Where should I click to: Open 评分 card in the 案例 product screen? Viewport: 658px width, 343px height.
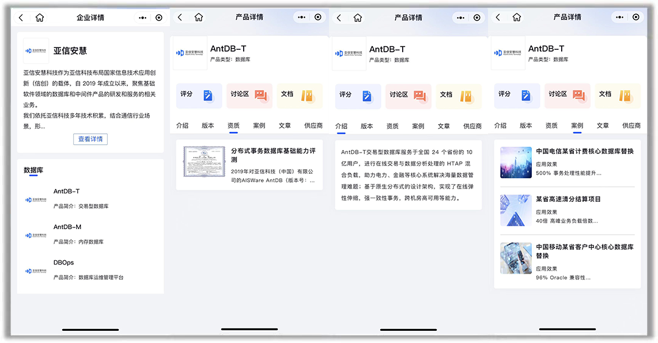point(517,96)
